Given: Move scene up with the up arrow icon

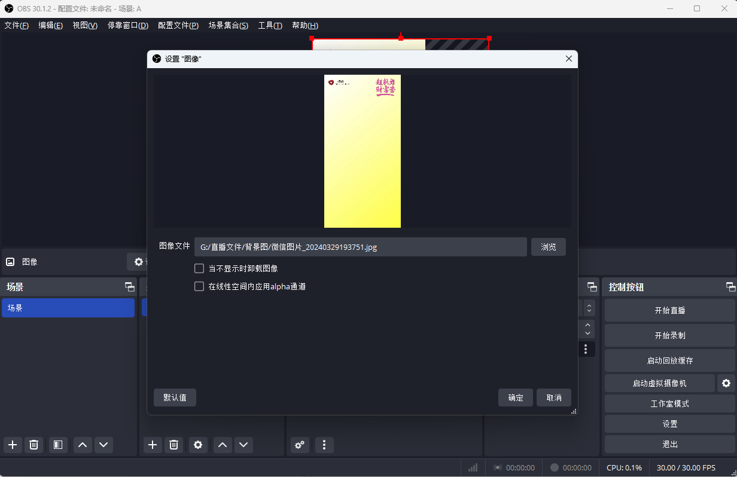Looking at the screenshot, I should coord(83,445).
